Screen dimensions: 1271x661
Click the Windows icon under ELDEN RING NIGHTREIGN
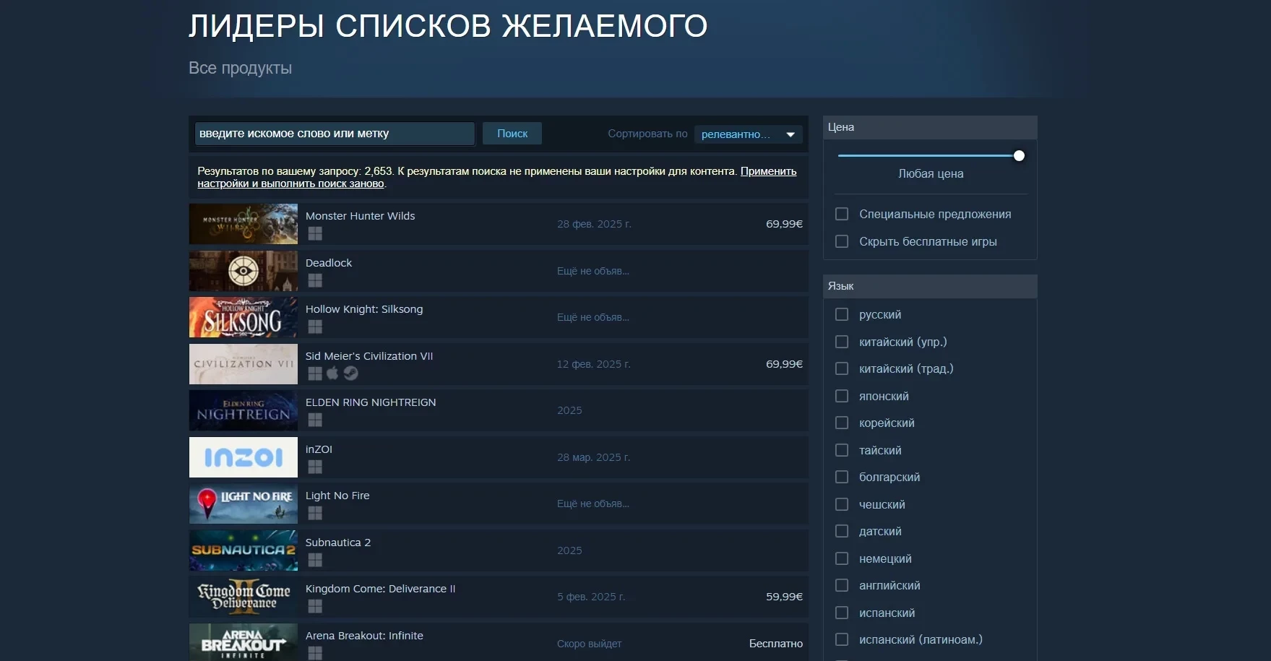tap(315, 420)
